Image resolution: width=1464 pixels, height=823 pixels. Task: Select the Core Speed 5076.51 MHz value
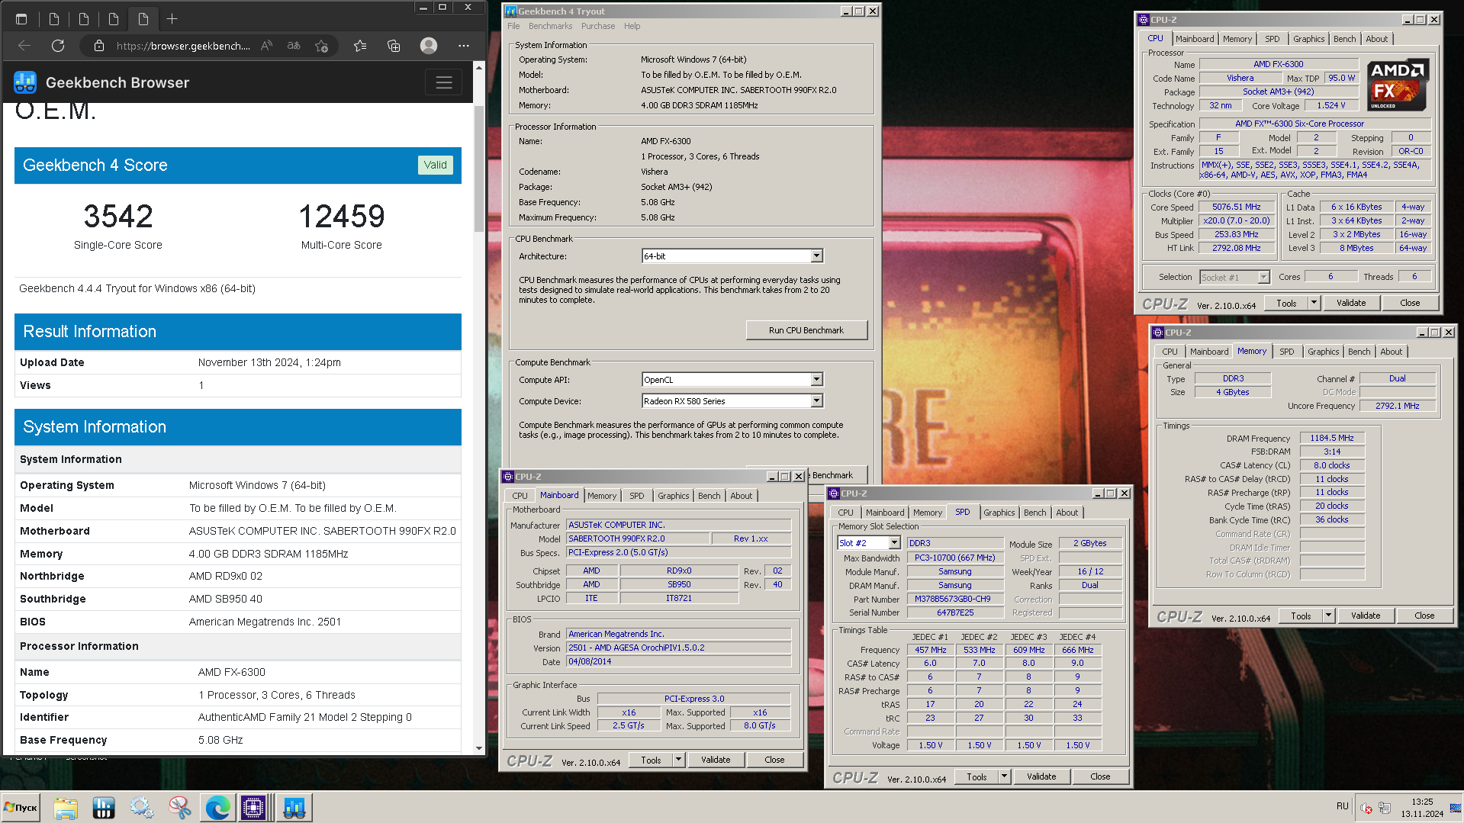pyautogui.click(x=1237, y=207)
